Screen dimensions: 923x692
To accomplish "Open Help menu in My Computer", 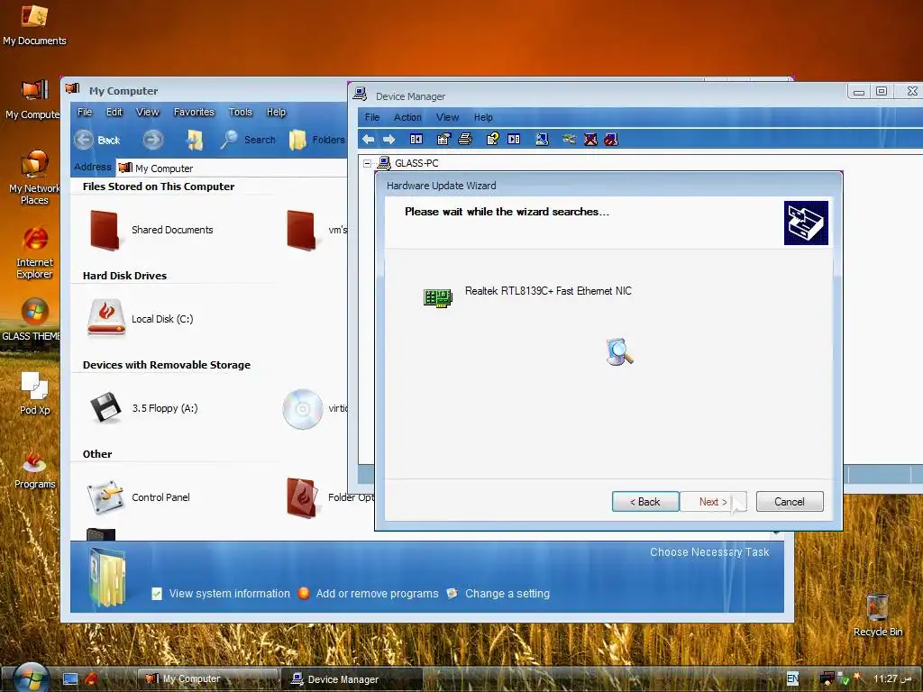I will (276, 112).
